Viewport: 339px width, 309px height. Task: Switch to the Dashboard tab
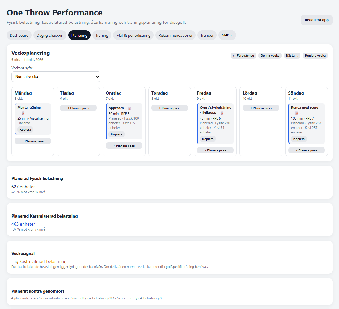19,35
